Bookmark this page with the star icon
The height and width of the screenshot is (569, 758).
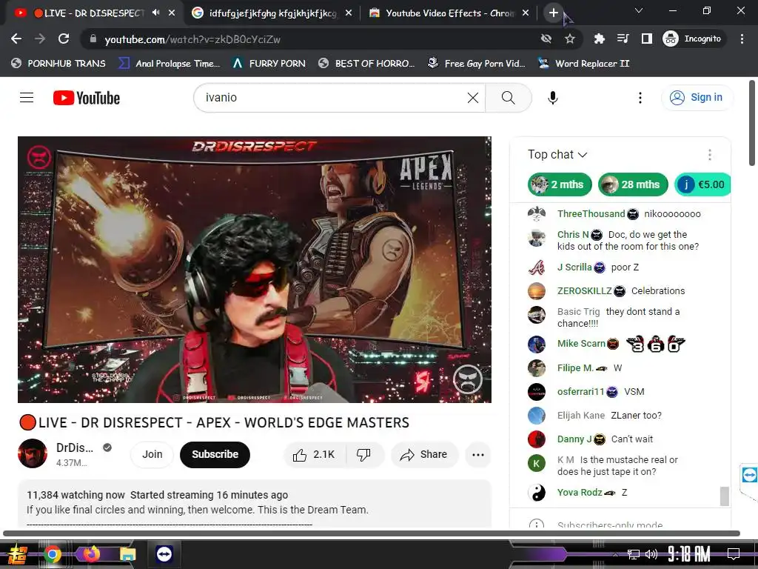tap(570, 39)
